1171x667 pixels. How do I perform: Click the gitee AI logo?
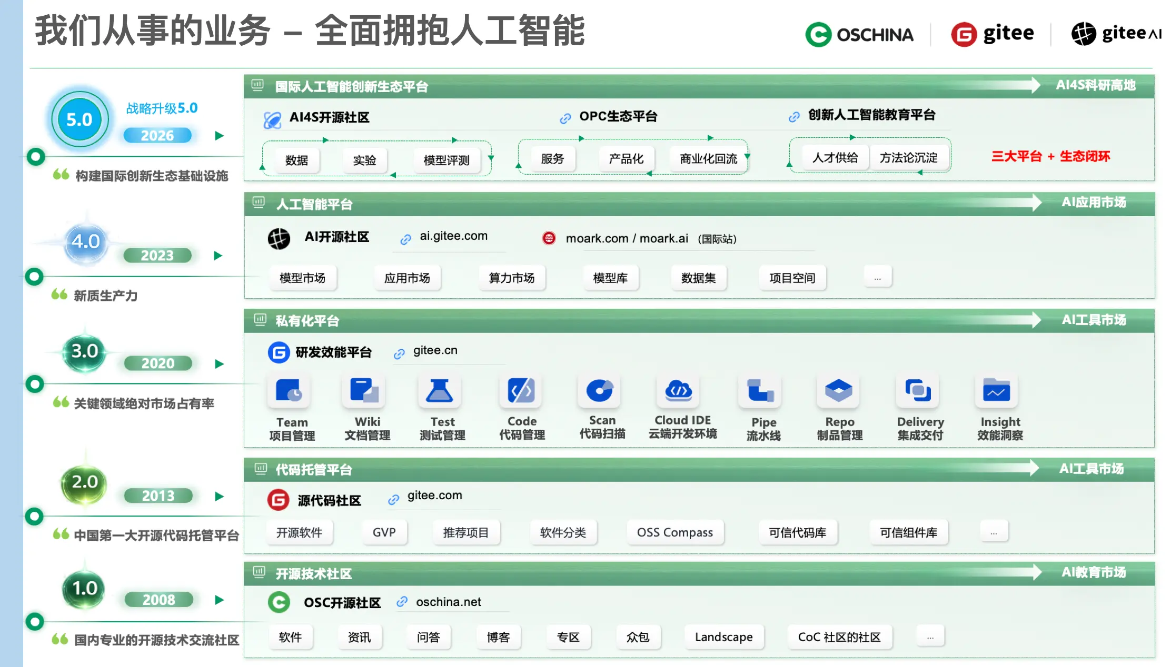(x=1116, y=34)
